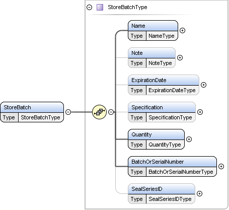This screenshot has height=210, width=229.
Task: Expand the Note element
Action: coord(180,57)
